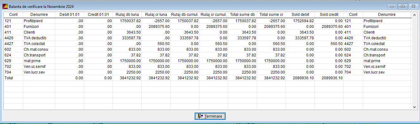
Task: Click the 3841232.92 total in Rulaj db luna
Action: [x=130, y=78]
